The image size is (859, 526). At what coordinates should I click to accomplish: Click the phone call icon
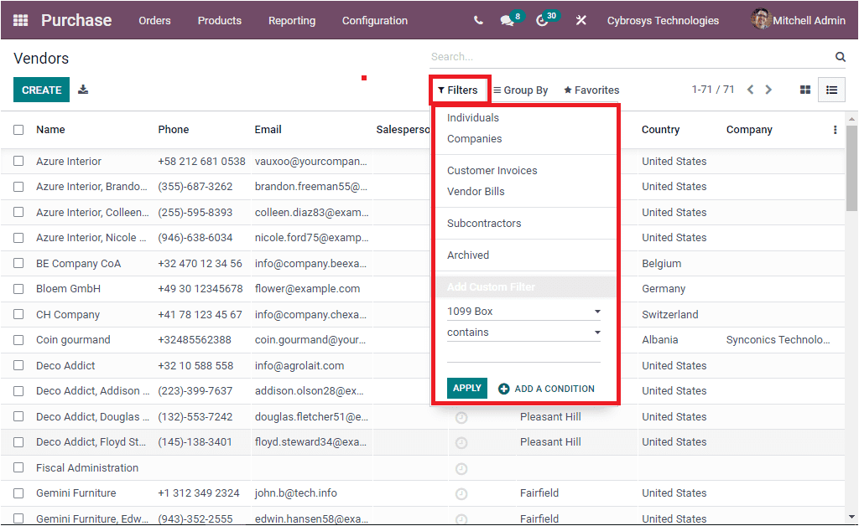477,20
